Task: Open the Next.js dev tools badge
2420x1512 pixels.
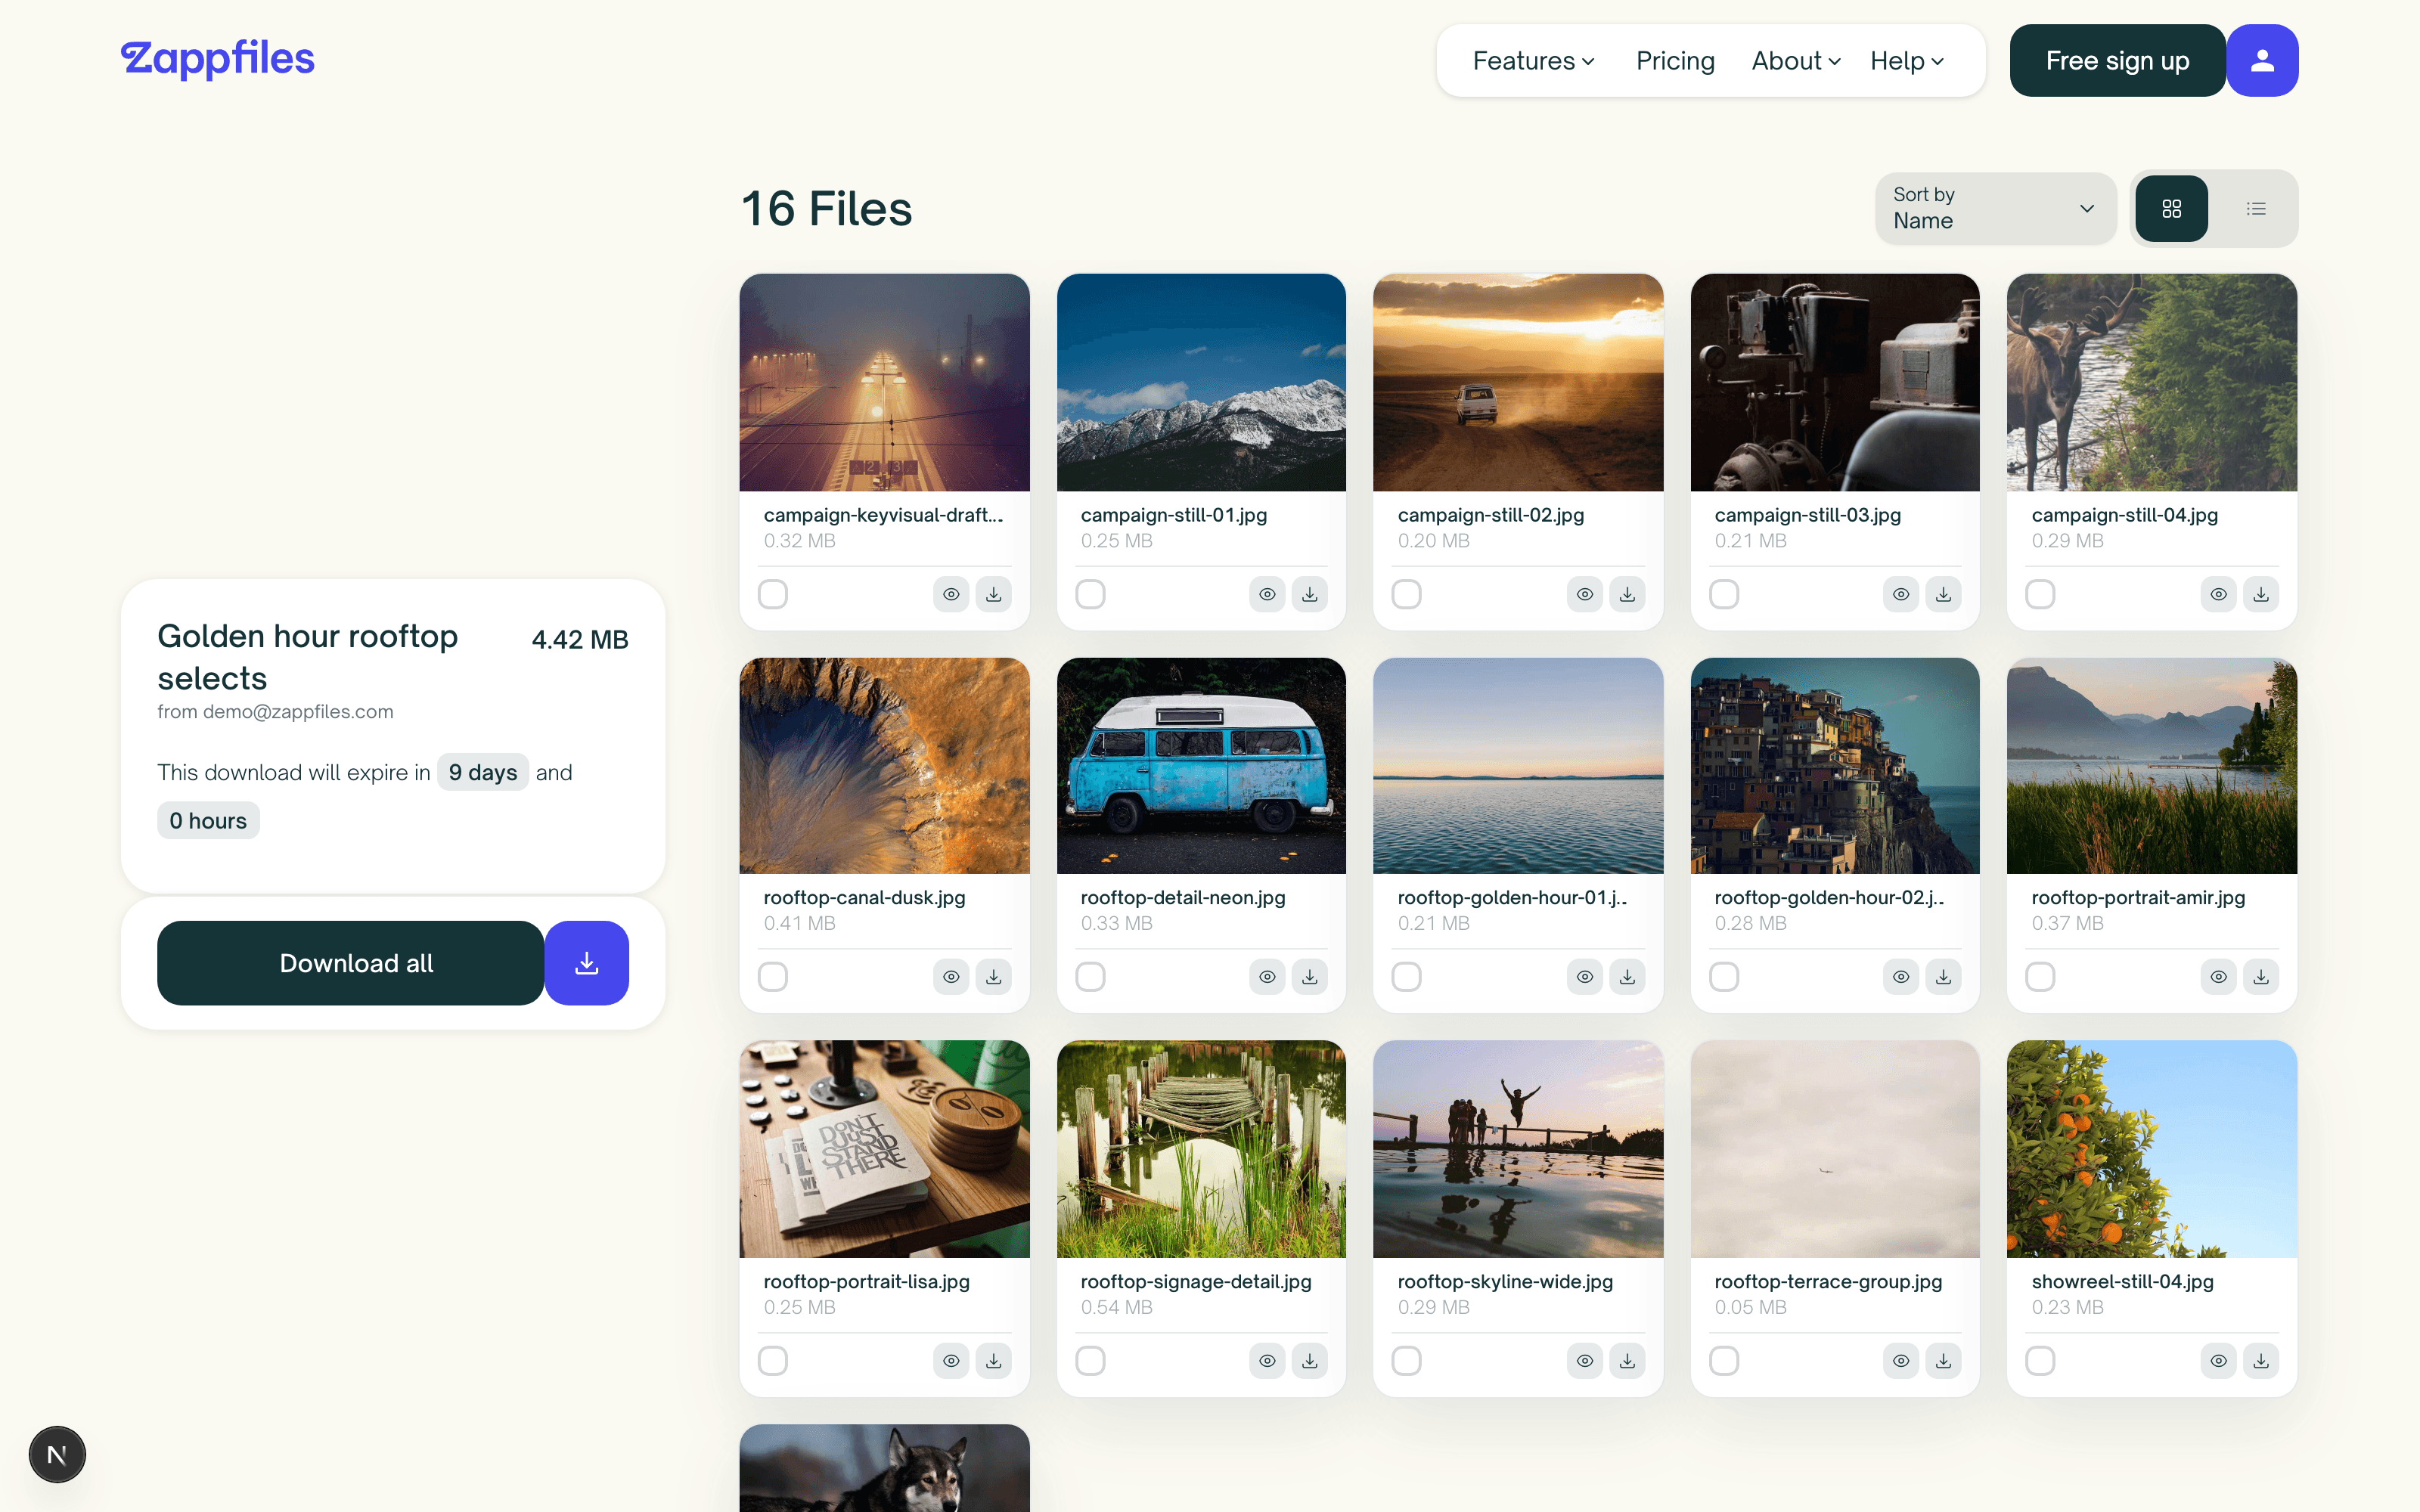Action: click(x=57, y=1455)
